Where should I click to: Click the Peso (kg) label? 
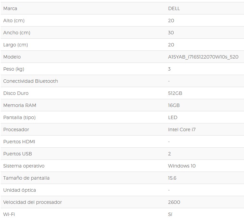pyautogui.click(x=14, y=69)
